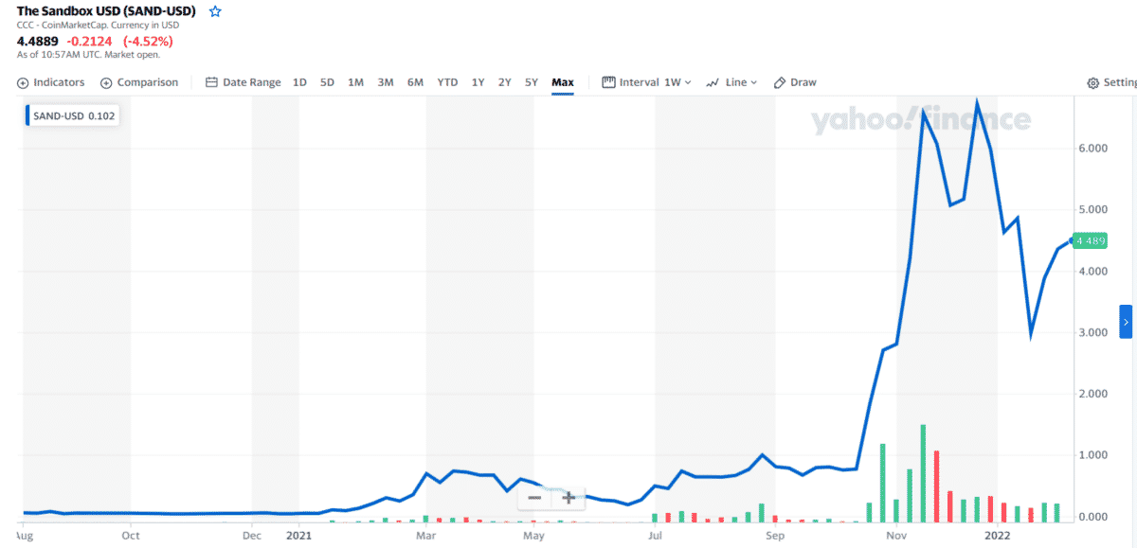Select the YTD time range

(447, 82)
